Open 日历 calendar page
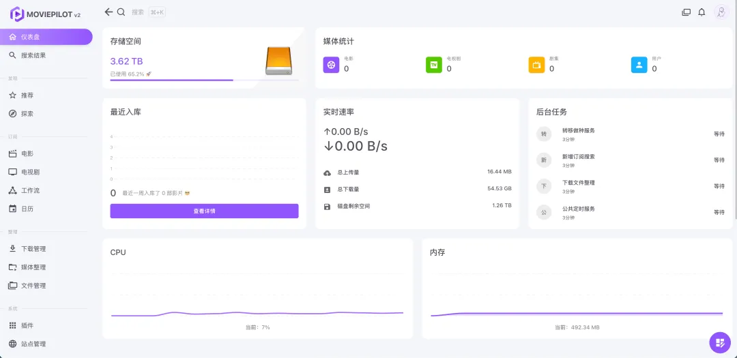 [46, 209]
